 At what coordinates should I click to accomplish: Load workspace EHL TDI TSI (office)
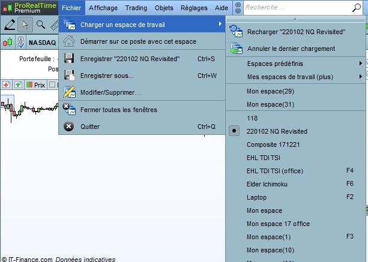pyautogui.click(x=295, y=171)
